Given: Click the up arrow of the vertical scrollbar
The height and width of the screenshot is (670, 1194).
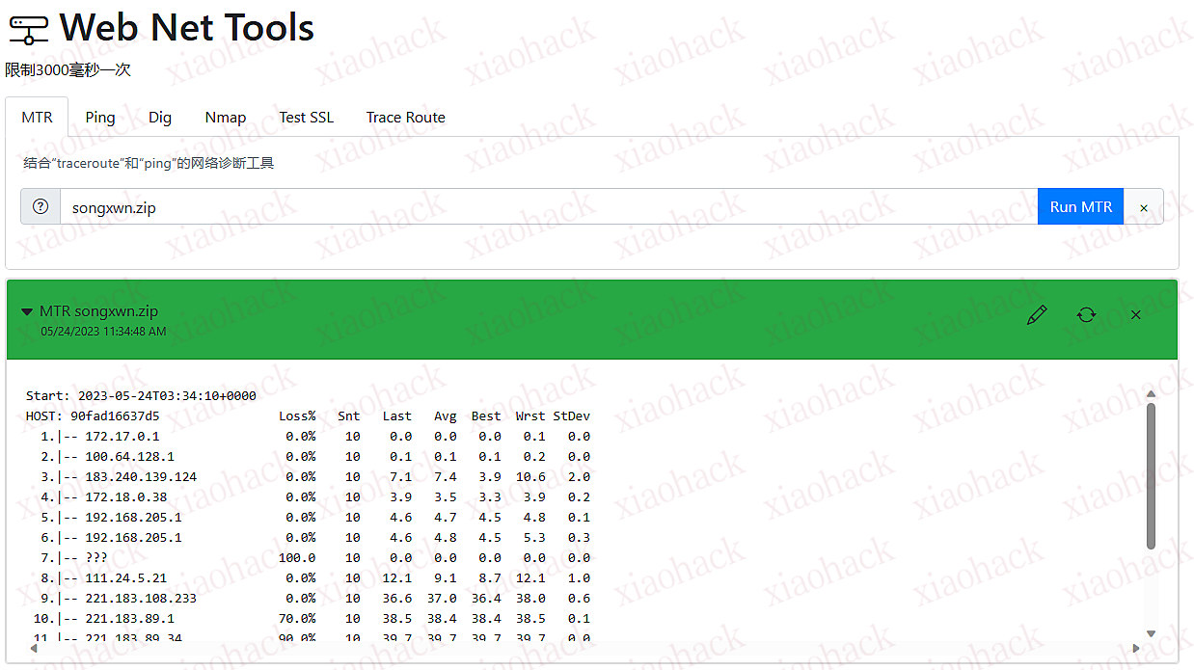Looking at the screenshot, I should (x=1151, y=393).
